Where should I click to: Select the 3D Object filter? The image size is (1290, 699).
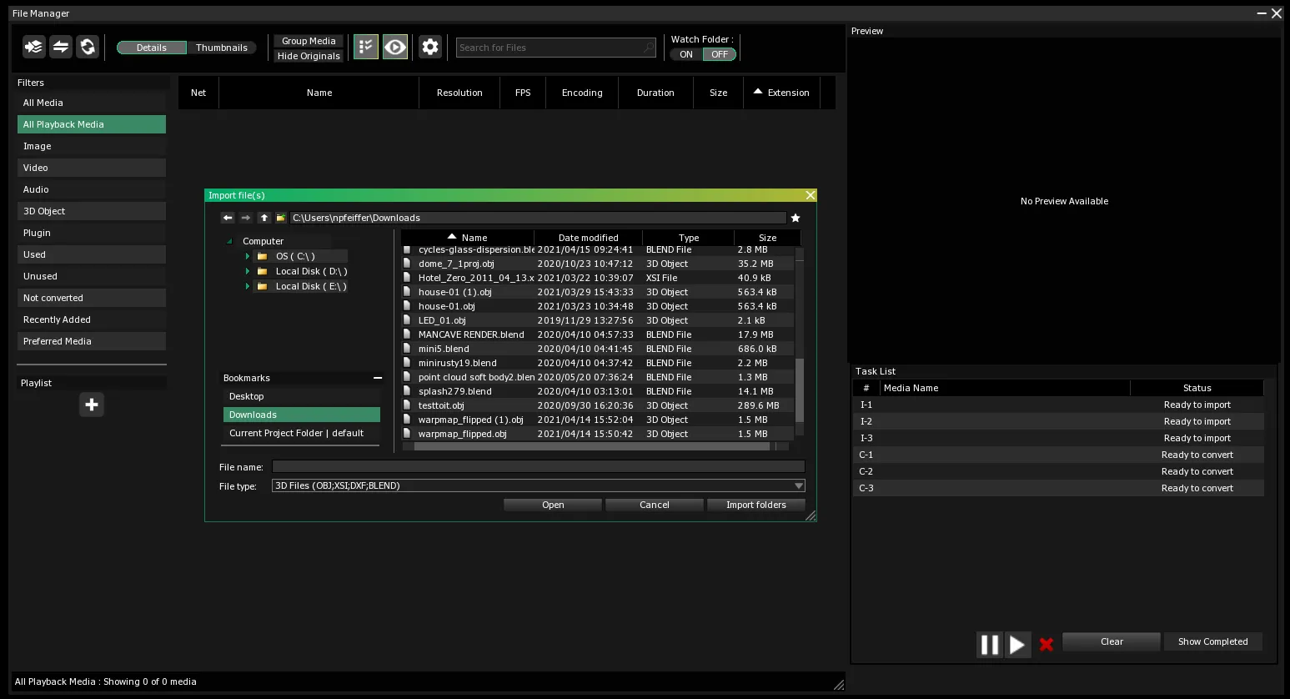(x=92, y=211)
